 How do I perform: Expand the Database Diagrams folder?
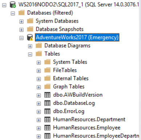click(x=30, y=46)
